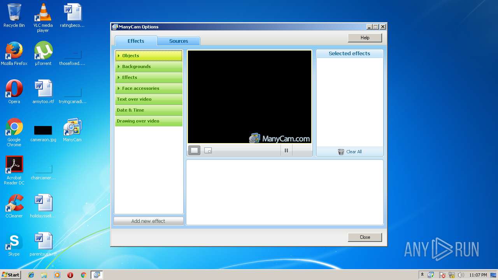498x280 pixels.
Task: Open VLC media player shortcut
Action: [x=43, y=18]
